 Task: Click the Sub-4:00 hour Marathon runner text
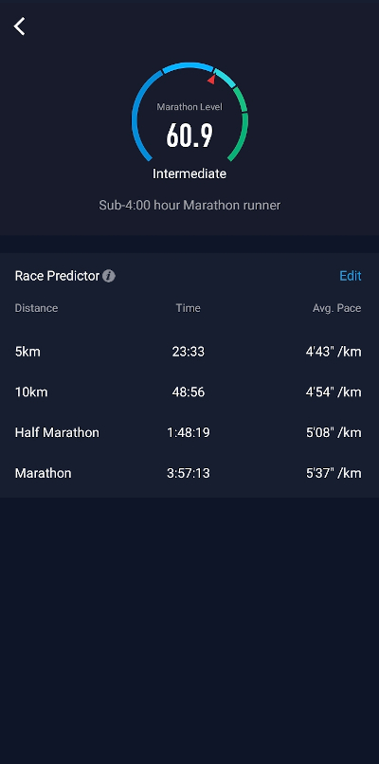point(189,205)
